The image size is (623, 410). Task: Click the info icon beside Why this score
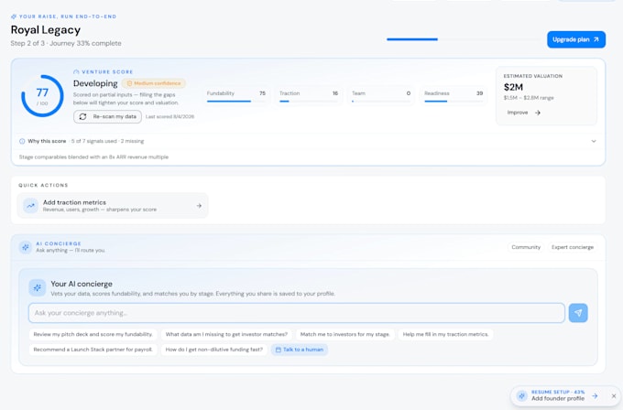[x=22, y=141]
